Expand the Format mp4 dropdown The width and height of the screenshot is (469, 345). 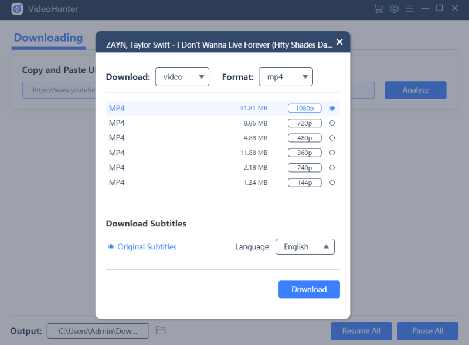pyautogui.click(x=286, y=77)
